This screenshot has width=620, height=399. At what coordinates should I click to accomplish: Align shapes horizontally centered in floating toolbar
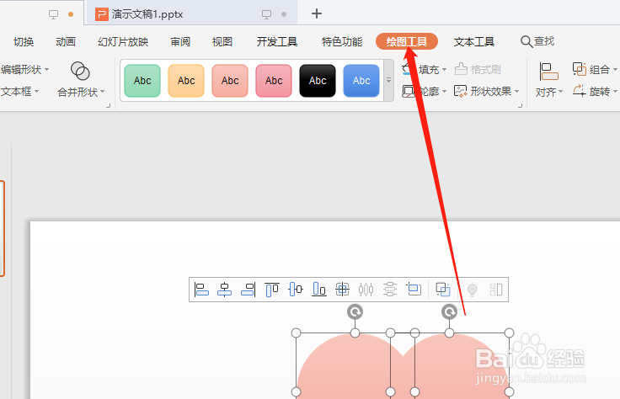(x=225, y=290)
